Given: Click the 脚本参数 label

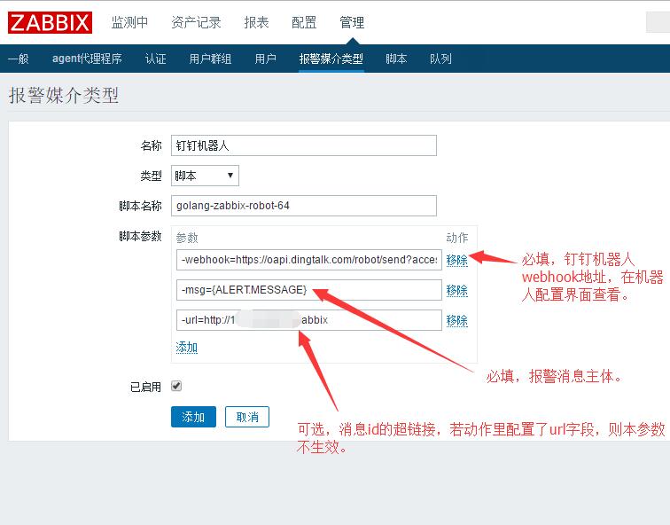Looking at the screenshot, I should (x=140, y=236).
